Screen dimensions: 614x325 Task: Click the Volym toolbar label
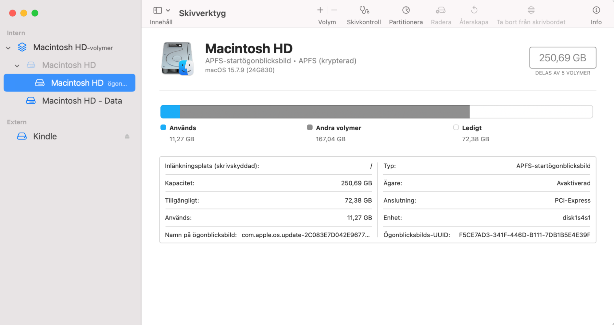(x=327, y=22)
